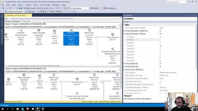
Task: Open Property Pages wrench icon in Properties
Action: click(130, 22)
